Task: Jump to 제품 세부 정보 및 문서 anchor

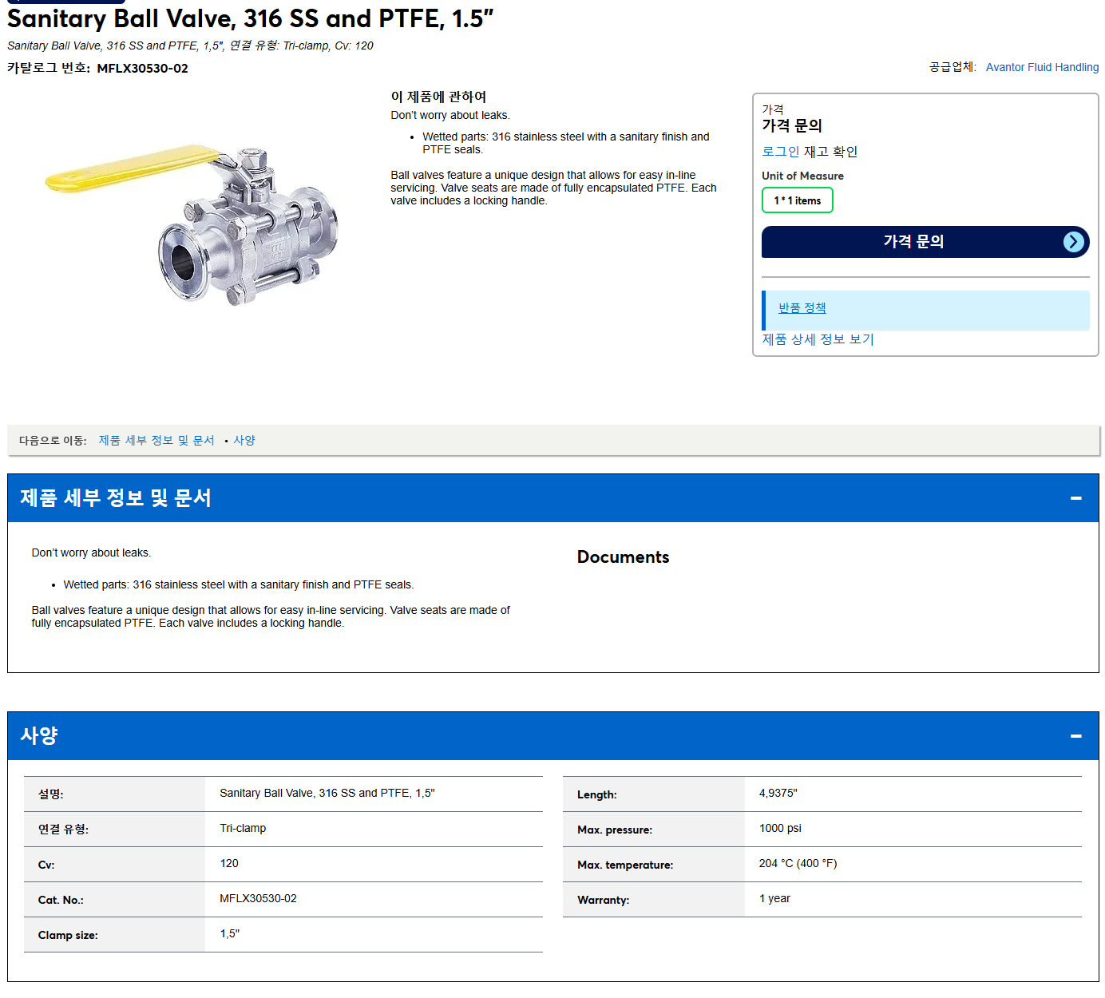Action: click(x=156, y=441)
